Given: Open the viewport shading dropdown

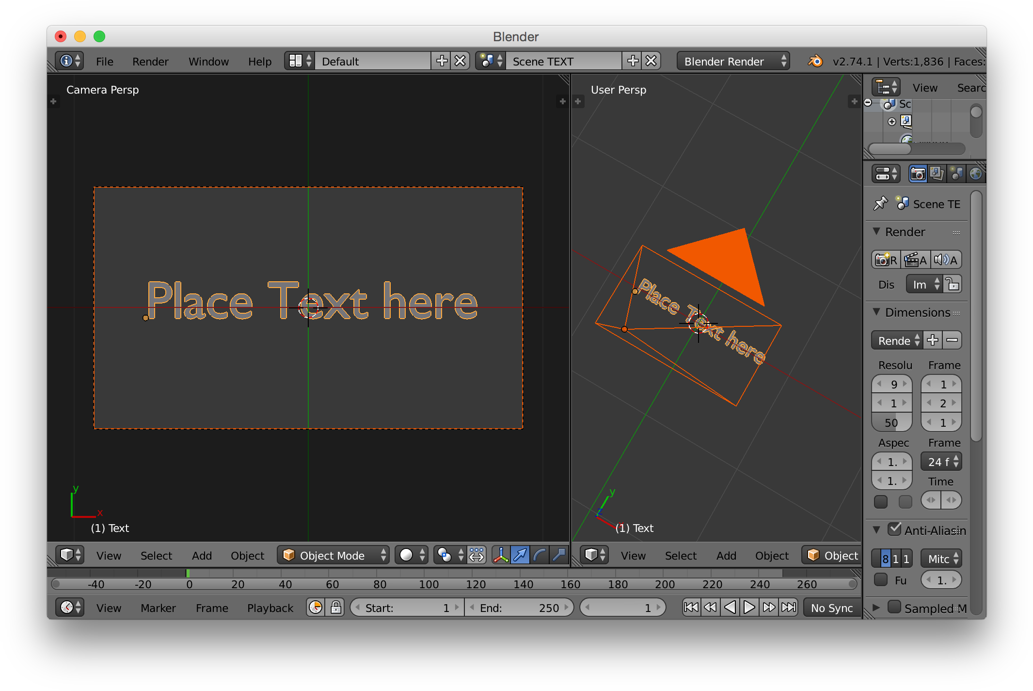Looking at the screenshot, I should tap(412, 555).
